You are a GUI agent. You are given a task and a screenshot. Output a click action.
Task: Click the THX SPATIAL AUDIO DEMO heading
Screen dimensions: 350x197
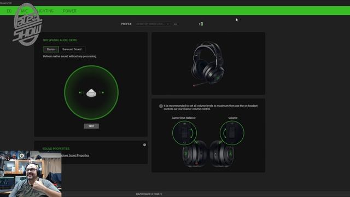coord(60,40)
